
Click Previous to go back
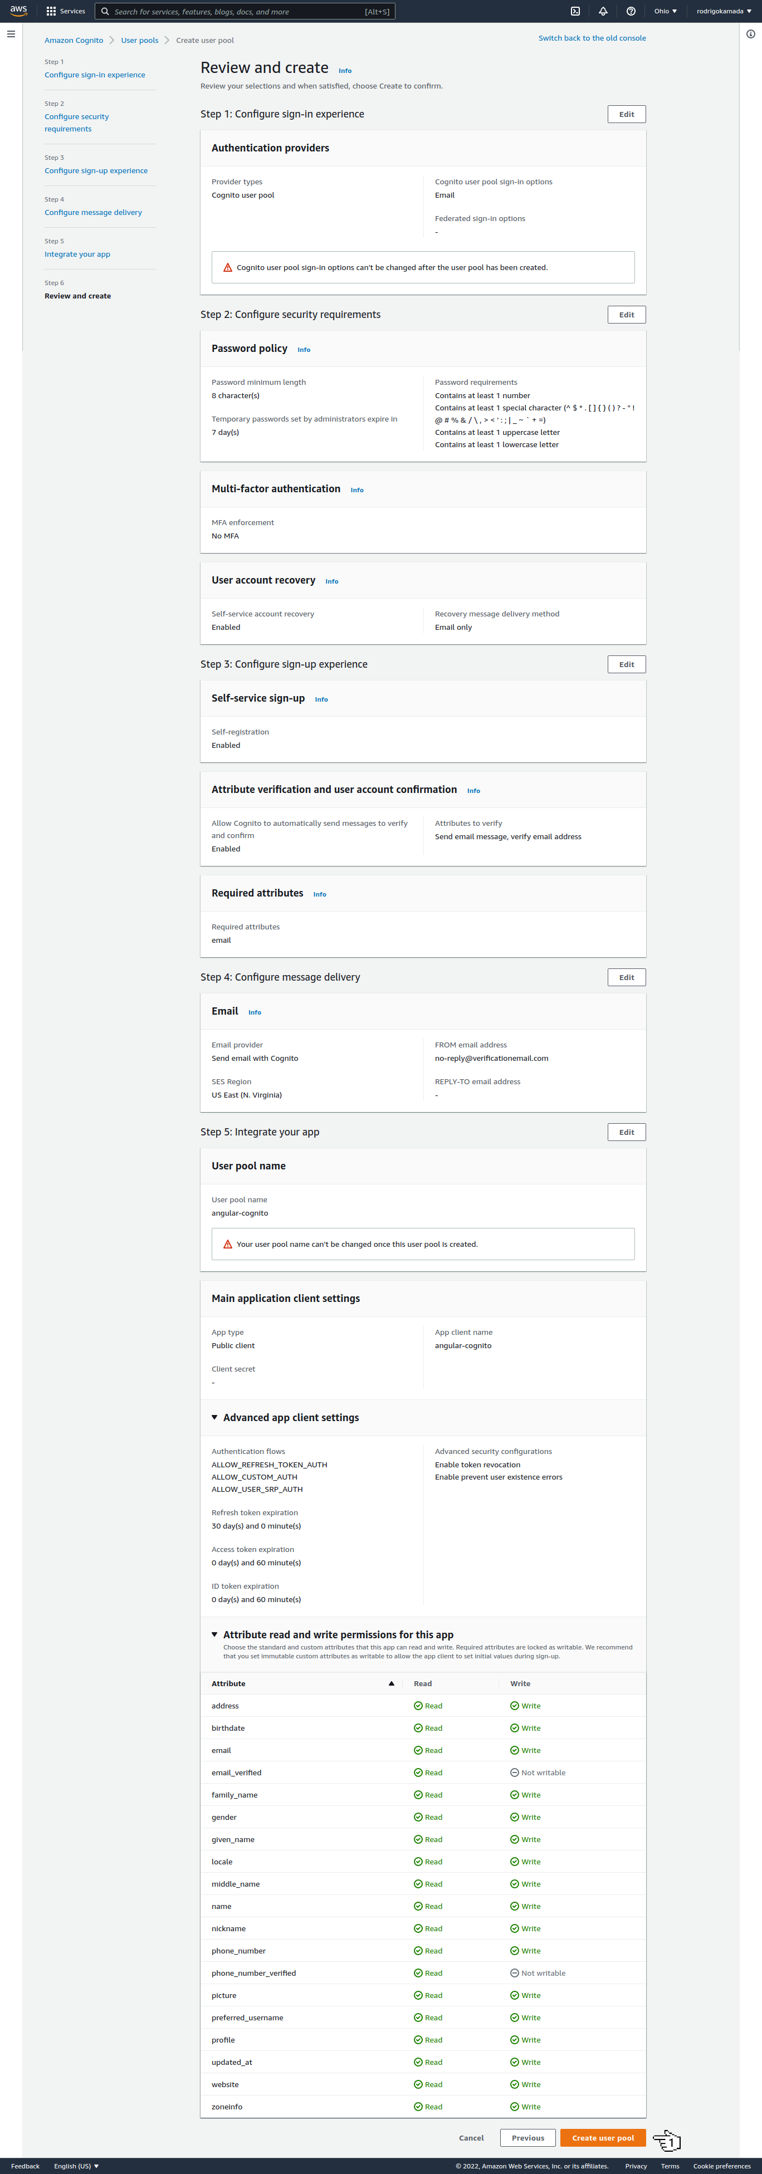point(527,2138)
